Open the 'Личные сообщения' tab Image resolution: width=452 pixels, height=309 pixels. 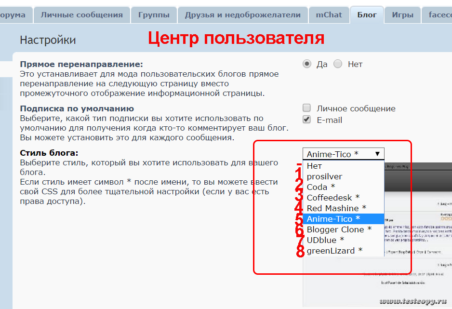coord(81,15)
